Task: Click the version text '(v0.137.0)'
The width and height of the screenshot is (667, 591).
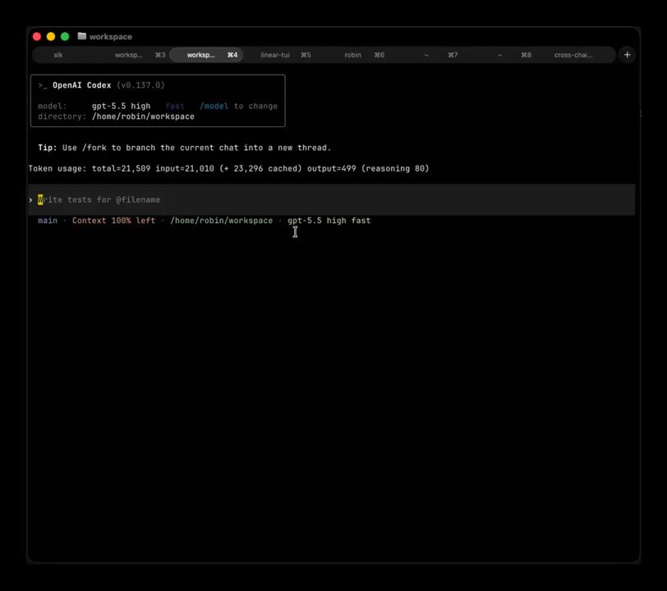Action: 140,85
